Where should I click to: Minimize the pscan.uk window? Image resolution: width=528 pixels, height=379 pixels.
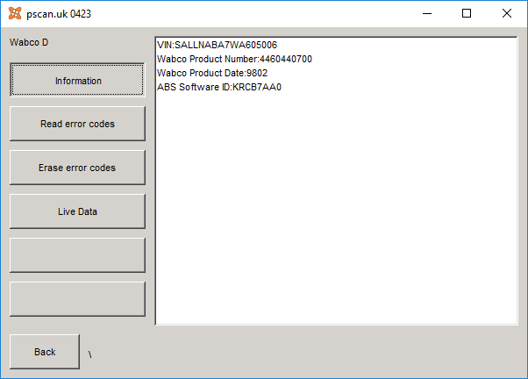coord(427,13)
